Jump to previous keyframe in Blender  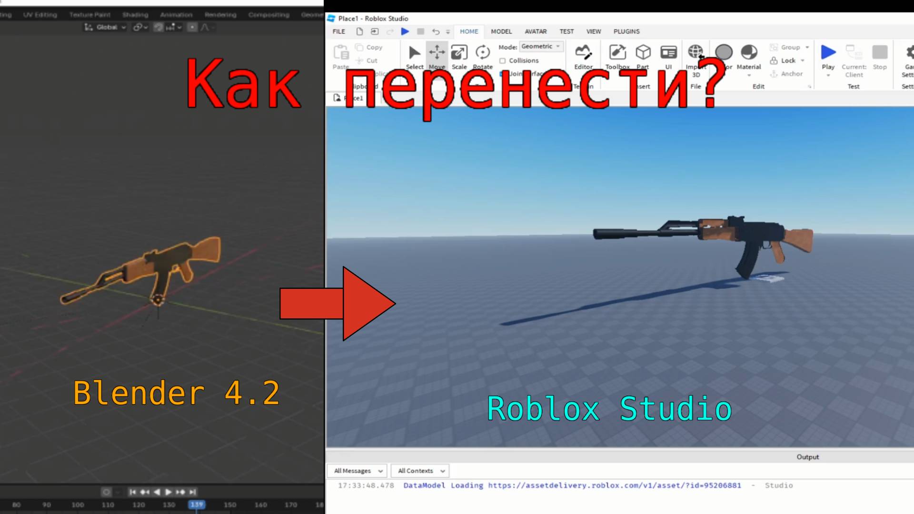tap(145, 492)
